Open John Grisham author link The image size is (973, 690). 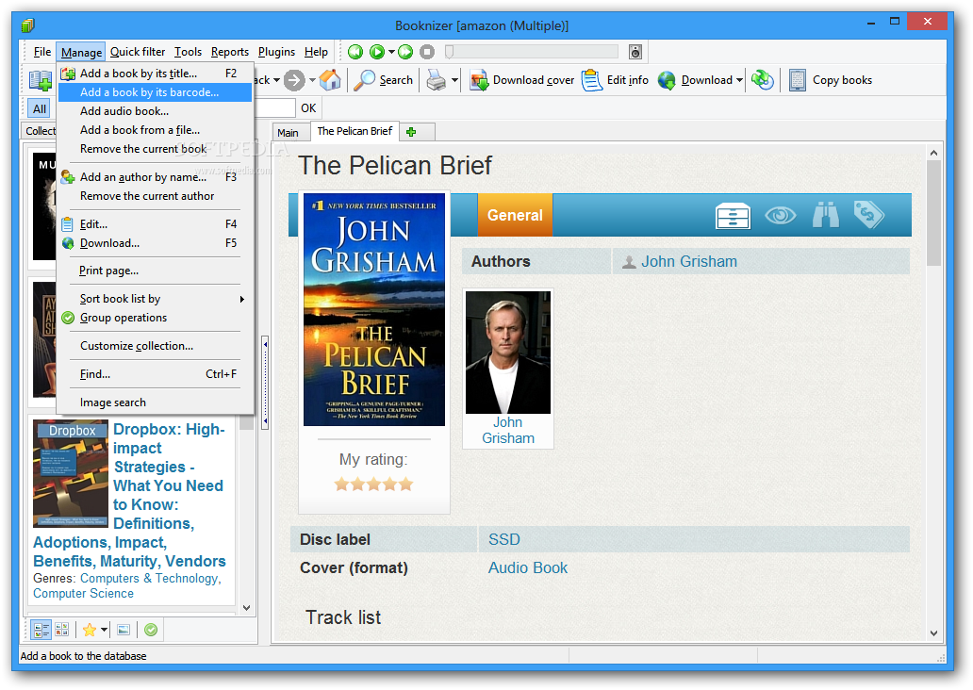689,262
